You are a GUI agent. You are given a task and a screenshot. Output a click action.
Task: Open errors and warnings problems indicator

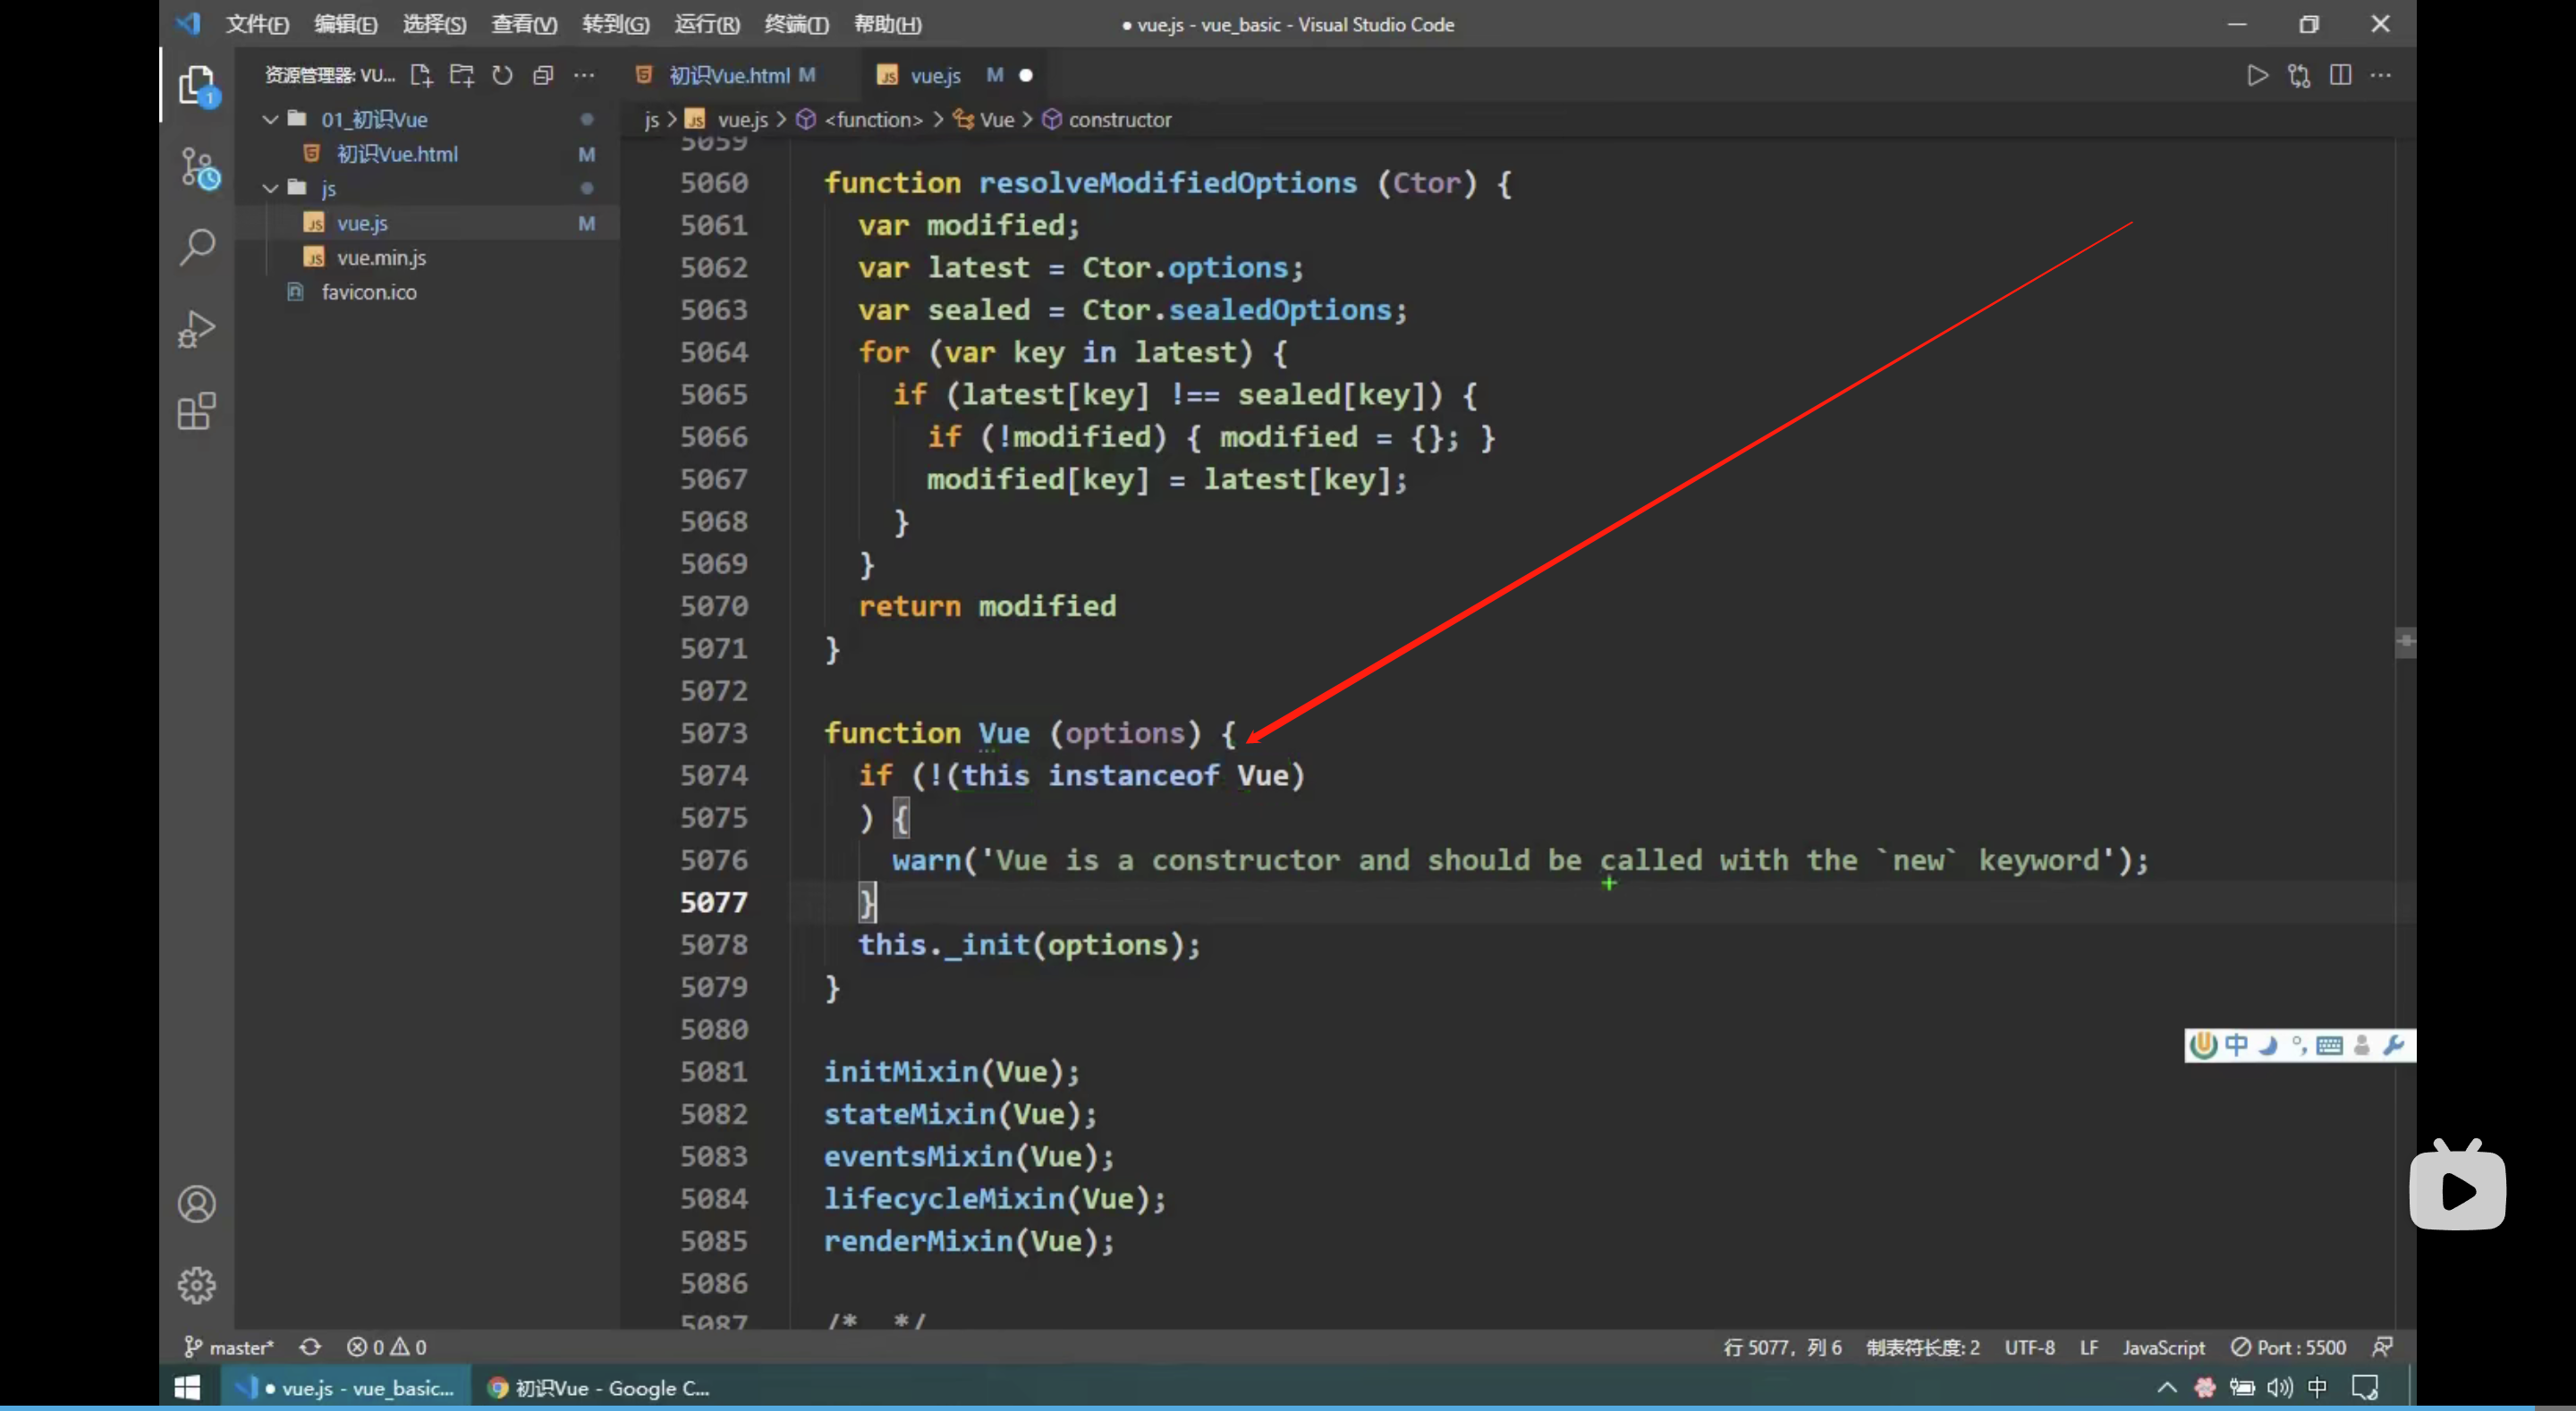pos(387,1347)
